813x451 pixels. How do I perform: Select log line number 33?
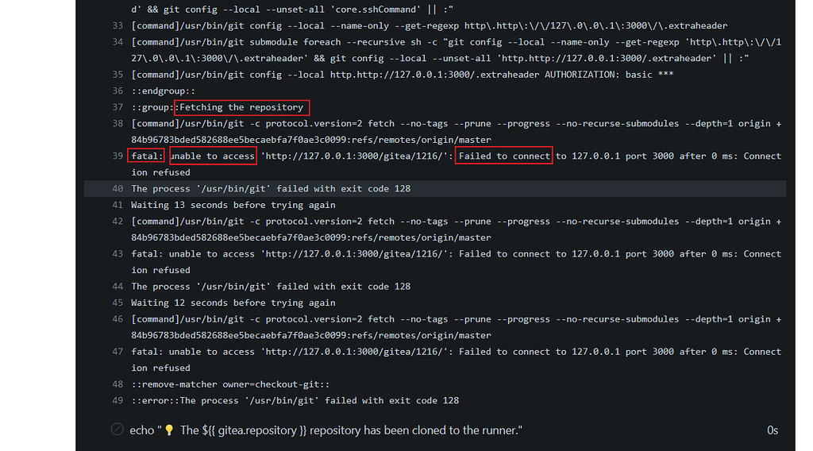tap(118, 25)
